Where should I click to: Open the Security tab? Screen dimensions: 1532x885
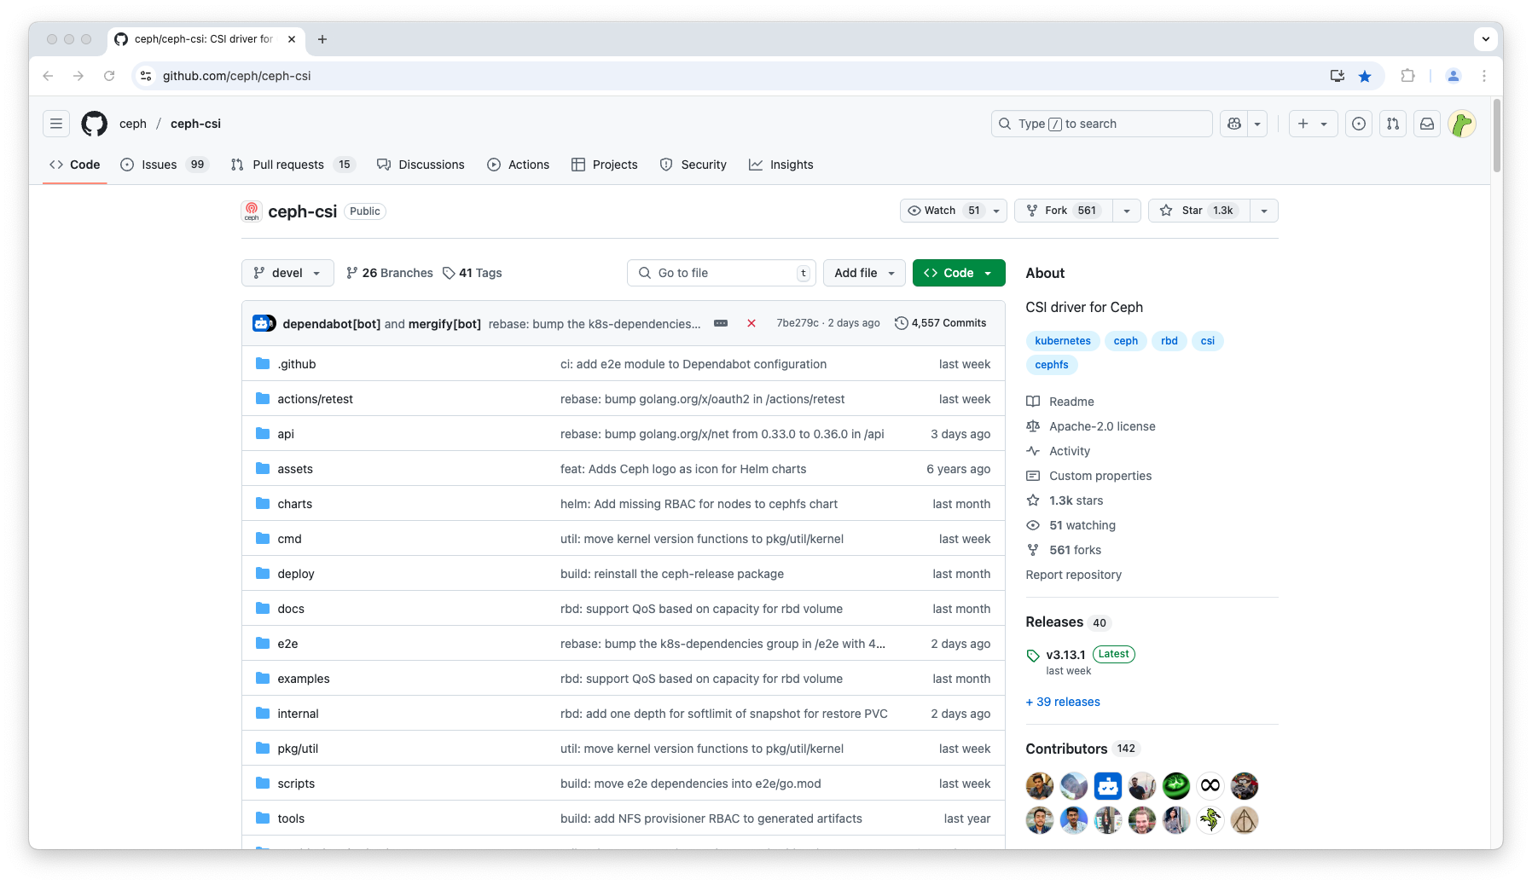click(x=693, y=165)
